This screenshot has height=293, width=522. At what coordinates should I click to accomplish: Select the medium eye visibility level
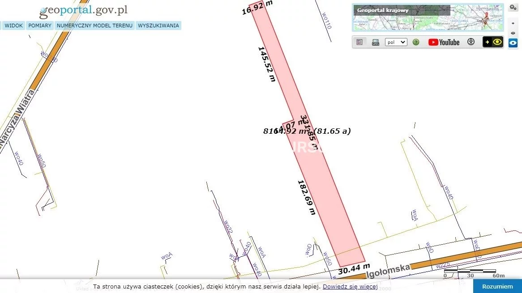coord(513,33)
